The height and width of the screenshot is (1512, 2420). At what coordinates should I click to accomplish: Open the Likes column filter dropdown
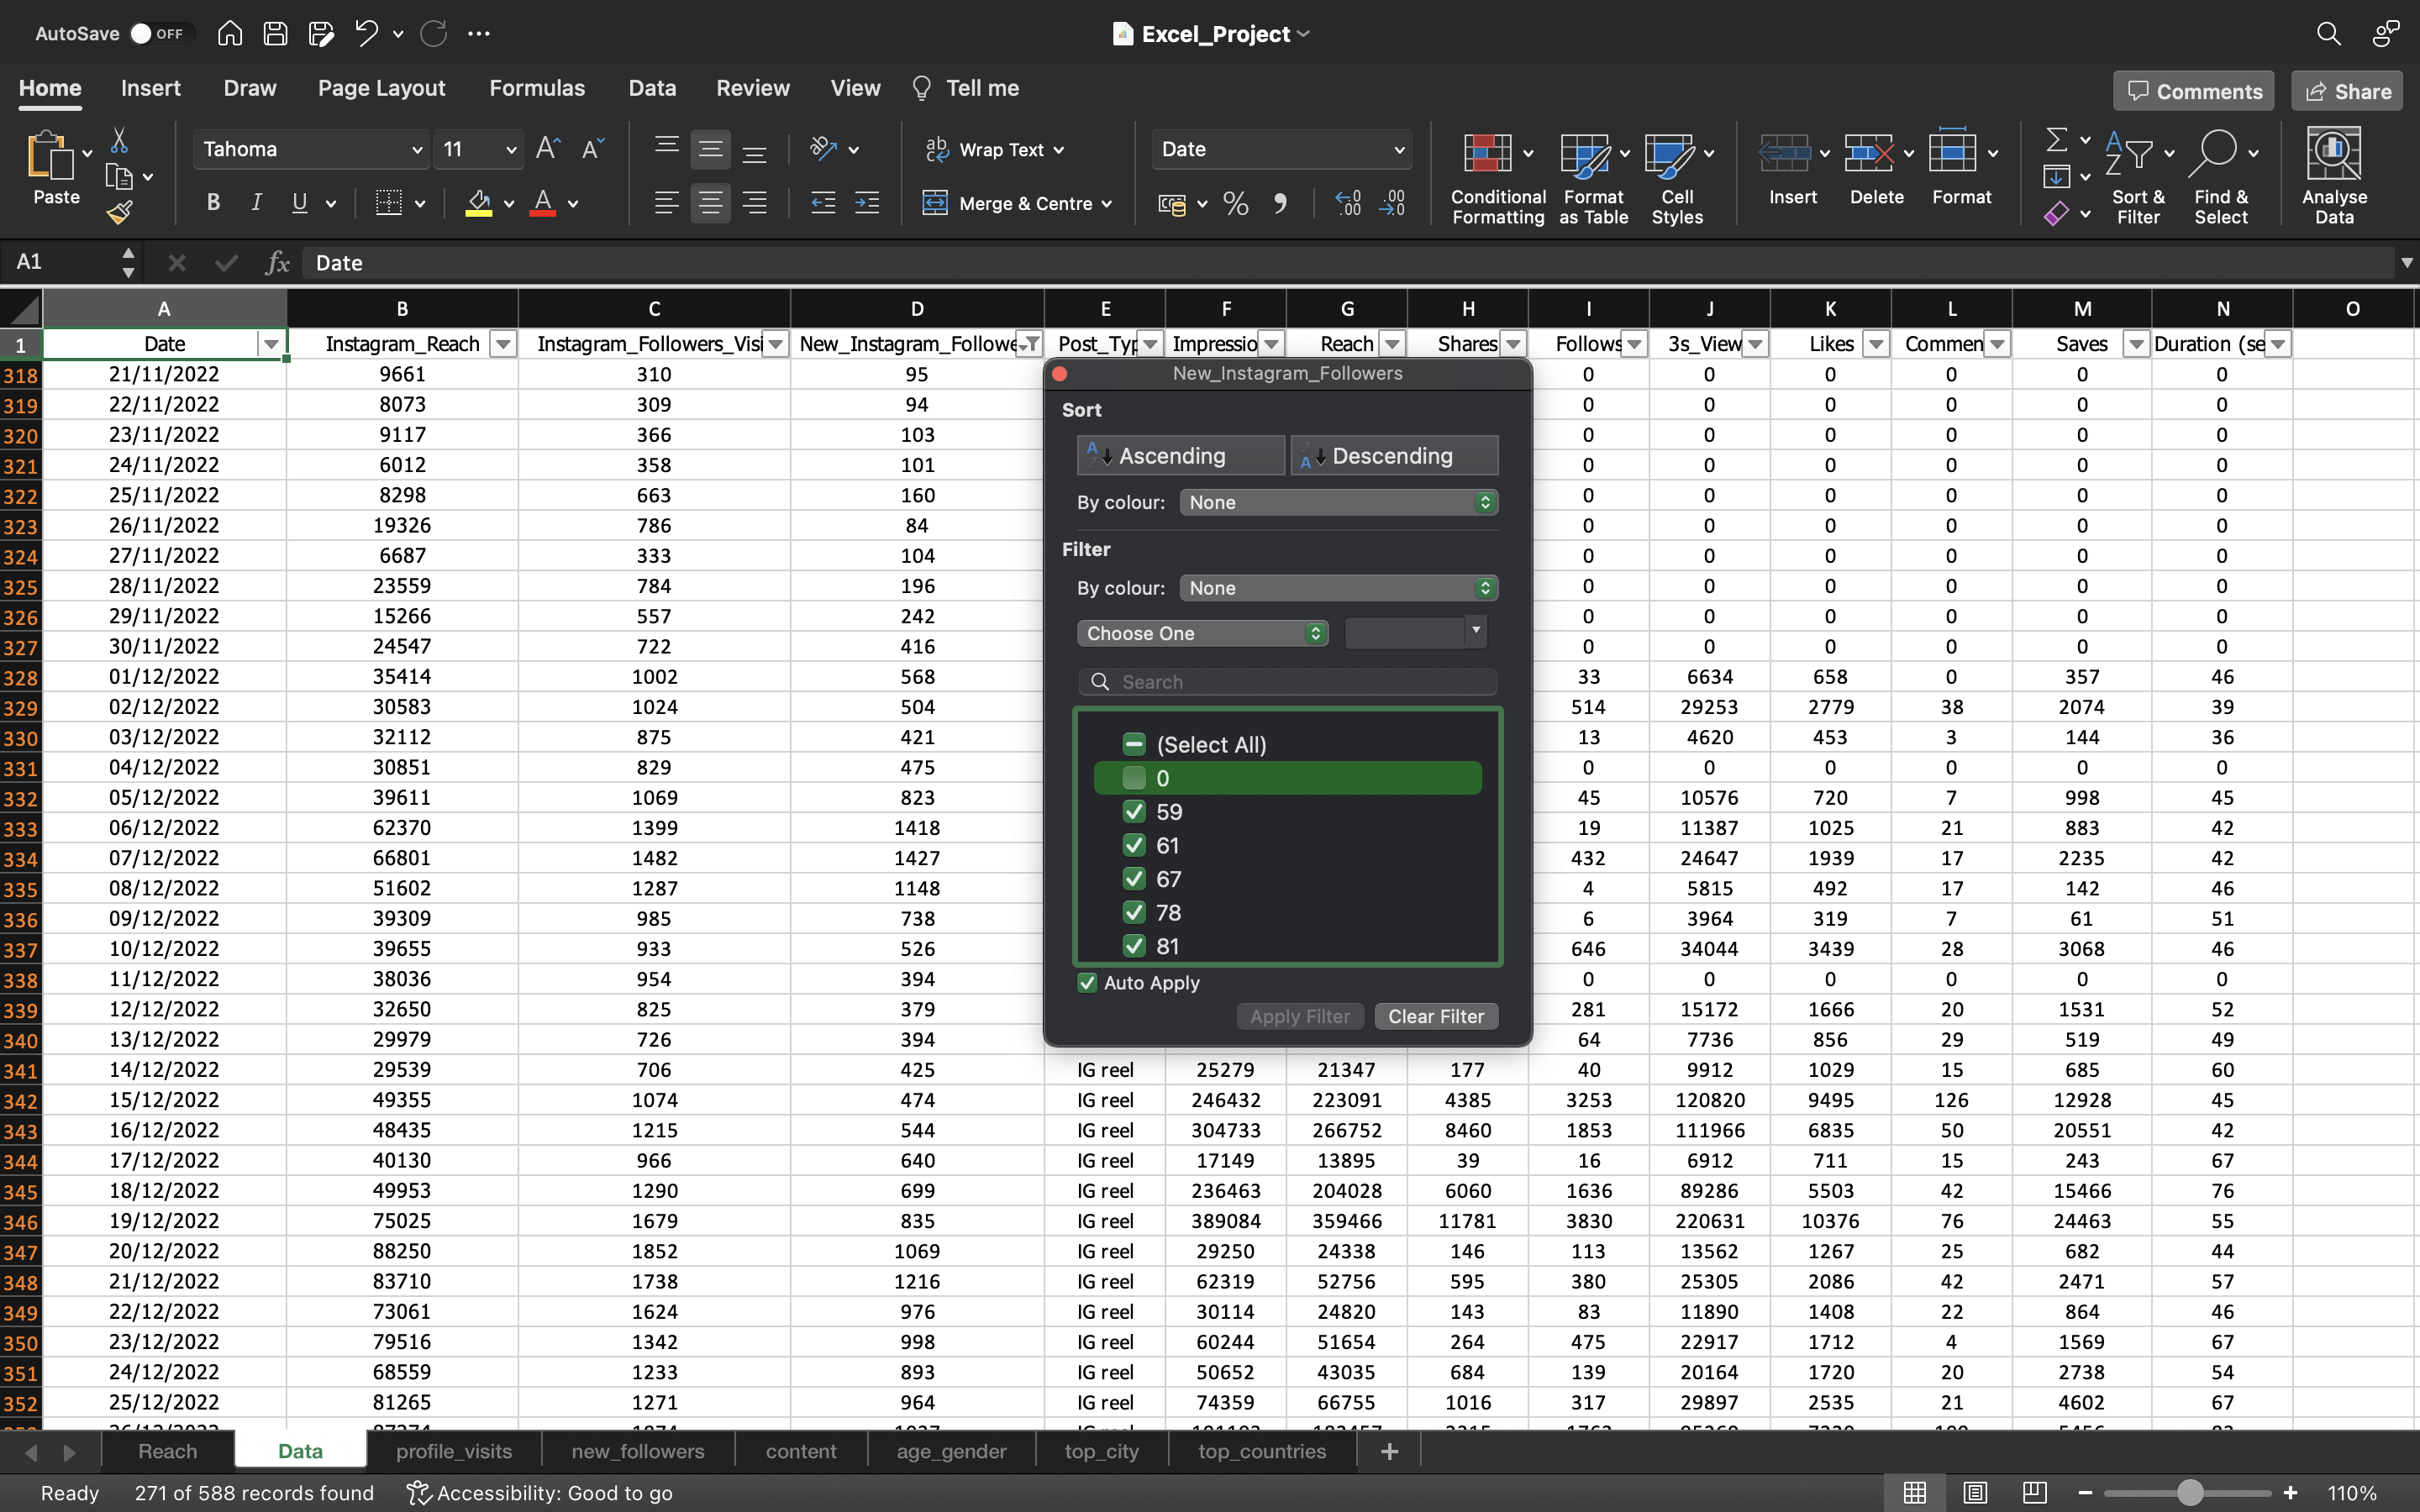click(1876, 344)
